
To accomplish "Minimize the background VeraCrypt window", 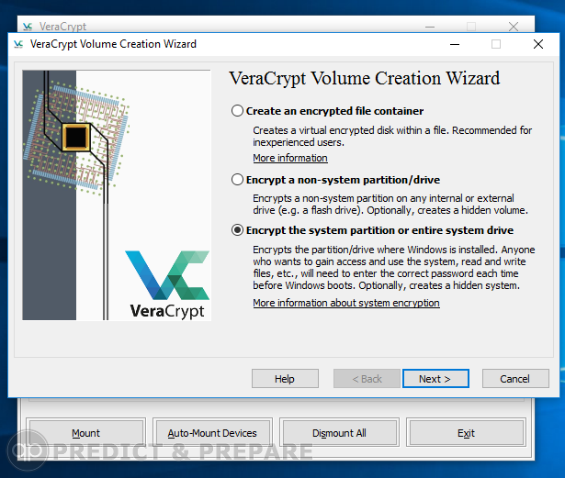I will pyautogui.click(x=430, y=27).
